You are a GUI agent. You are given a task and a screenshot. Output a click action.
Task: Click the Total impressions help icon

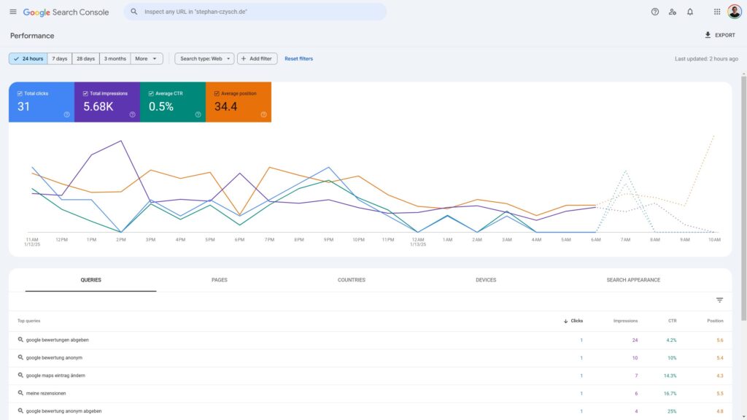[x=133, y=114]
